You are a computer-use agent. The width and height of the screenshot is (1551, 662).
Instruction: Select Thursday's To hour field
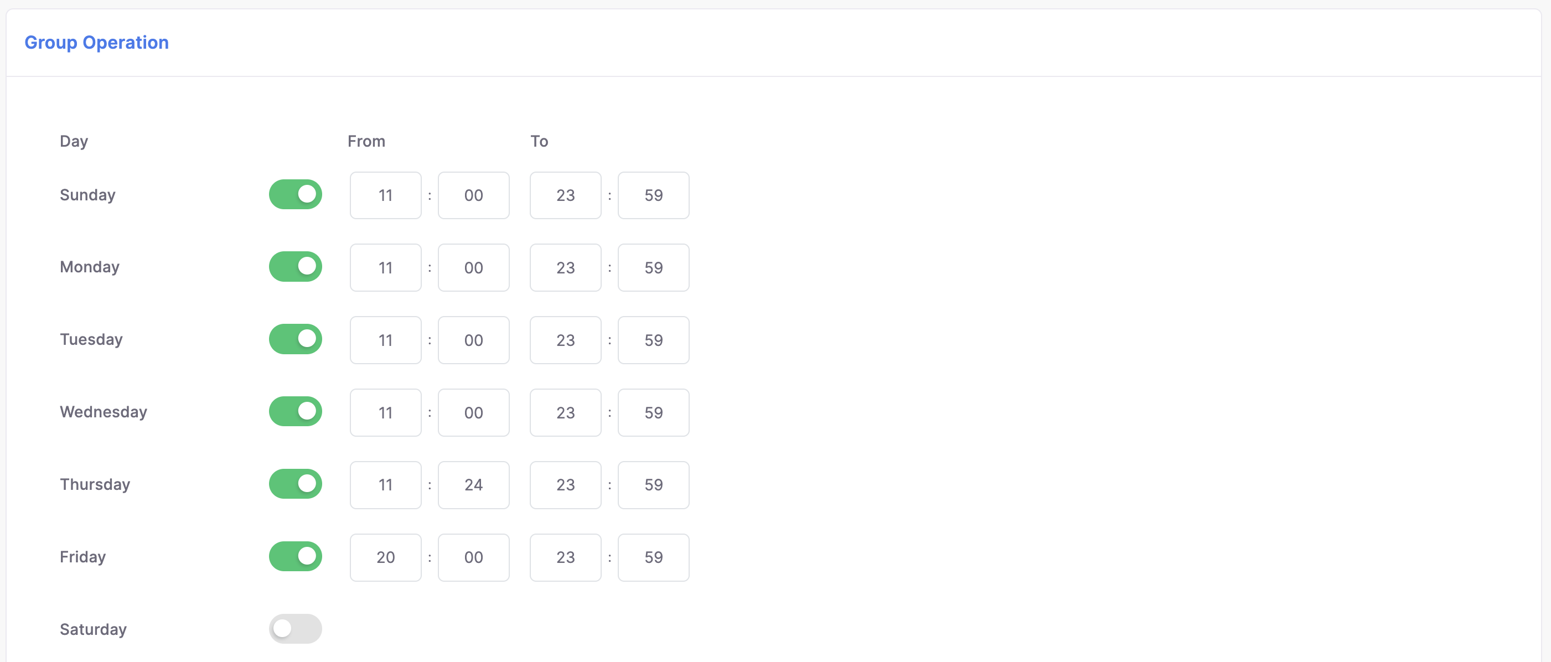tap(565, 485)
